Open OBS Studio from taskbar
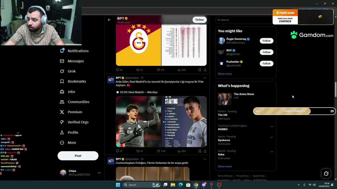Screen dimensions: 337x189 pos(219,185)
